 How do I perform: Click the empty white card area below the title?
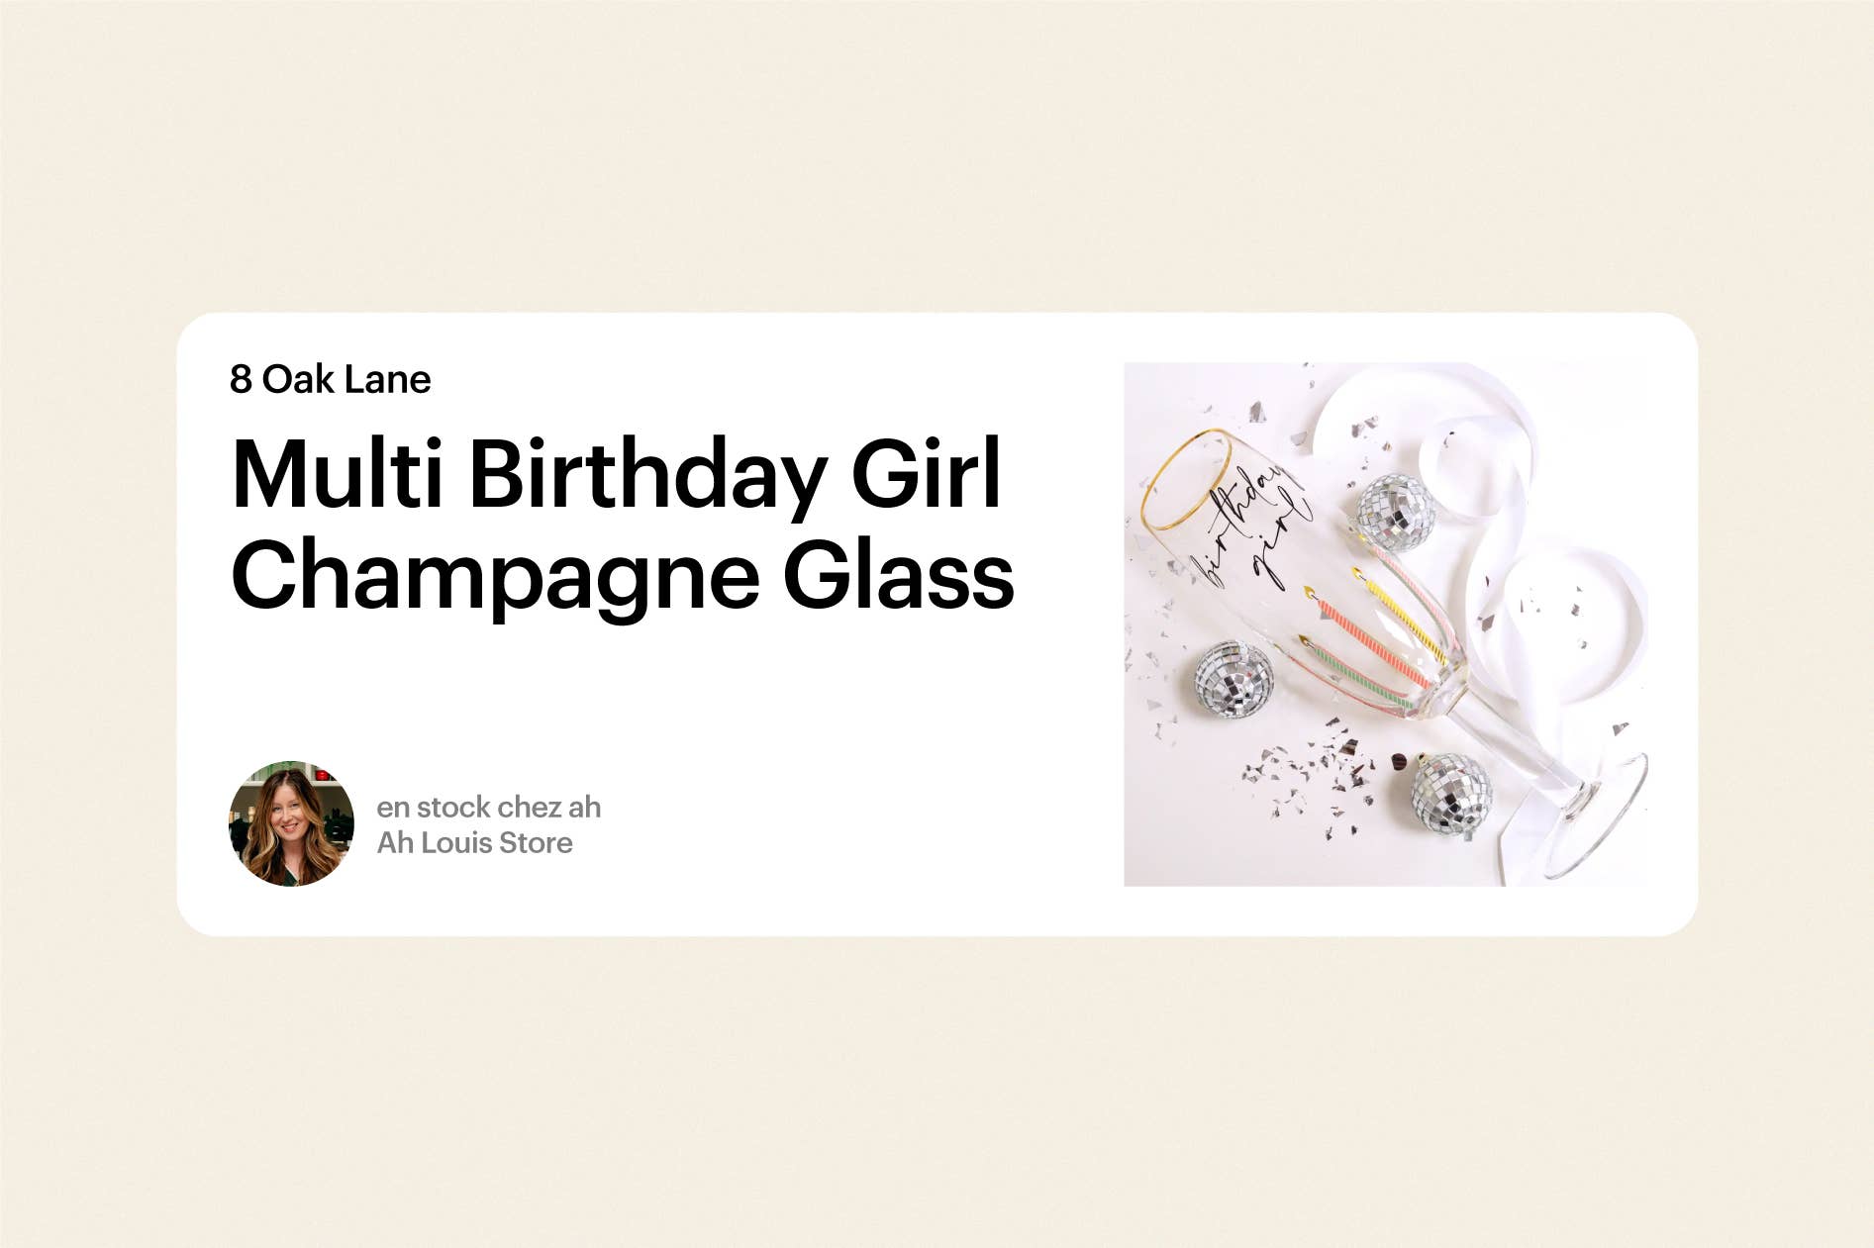[x=643, y=693]
